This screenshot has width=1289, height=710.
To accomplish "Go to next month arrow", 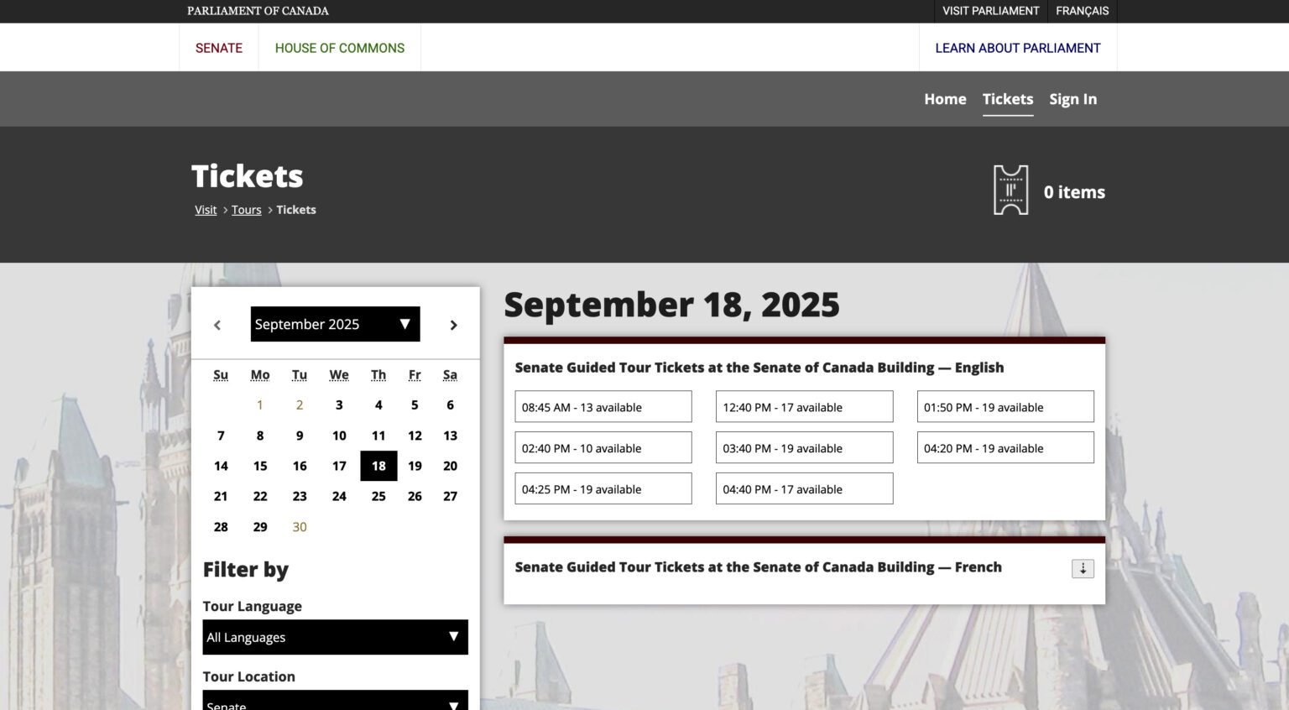I will coord(453,325).
